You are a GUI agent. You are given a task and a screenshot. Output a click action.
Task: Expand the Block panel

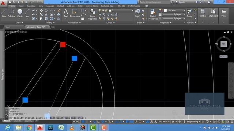click(x=140, y=23)
